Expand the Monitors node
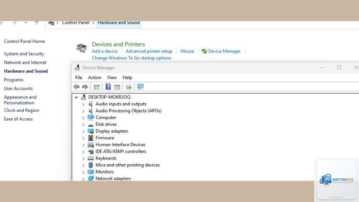The height and width of the screenshot is (202, 359). [x=83, y=172]
